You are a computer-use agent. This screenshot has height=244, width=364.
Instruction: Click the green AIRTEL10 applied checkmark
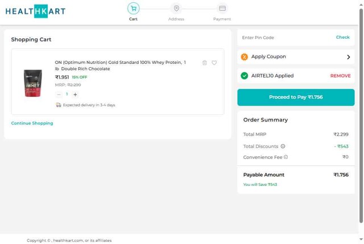(244, 76)
